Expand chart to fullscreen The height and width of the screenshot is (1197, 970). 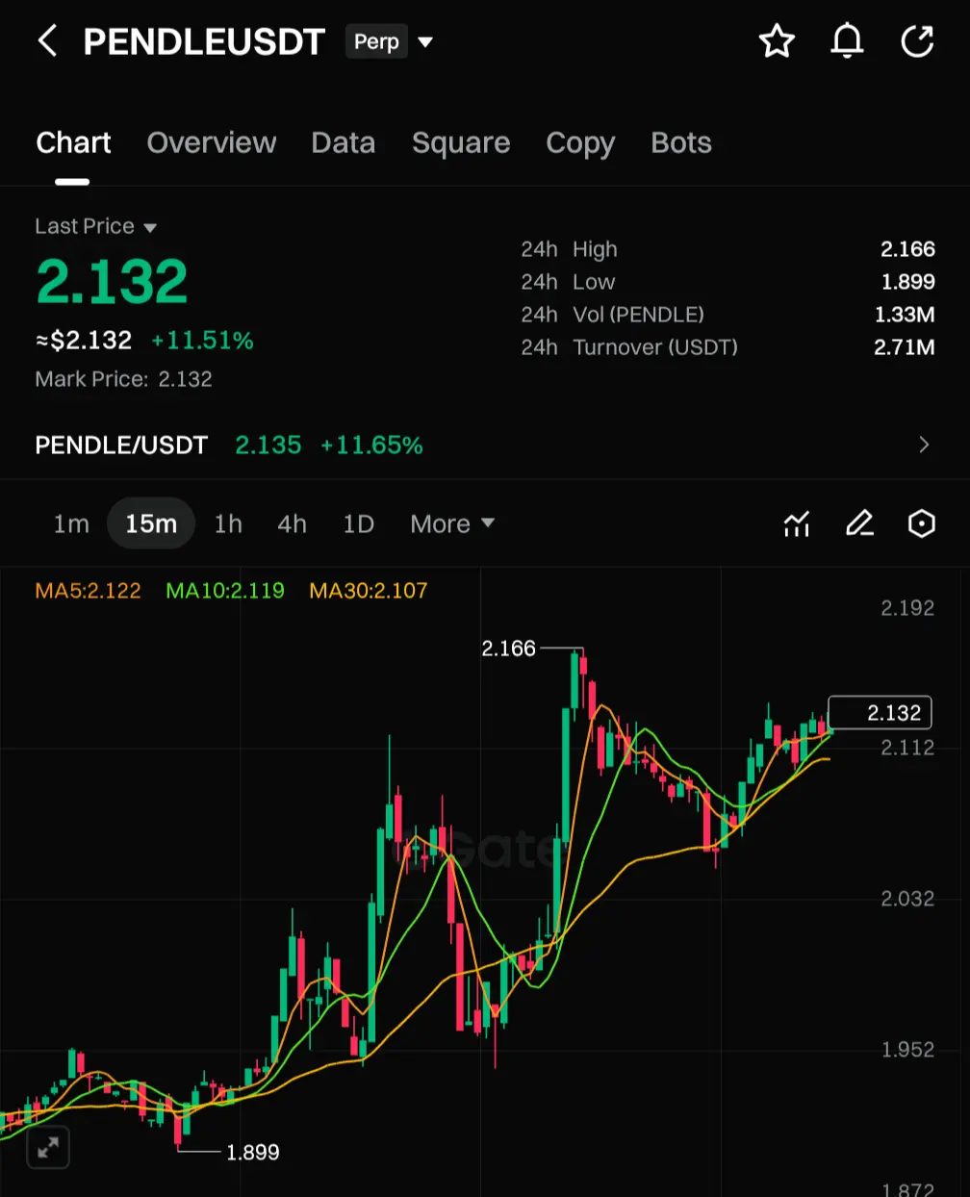pos(48,1147)
